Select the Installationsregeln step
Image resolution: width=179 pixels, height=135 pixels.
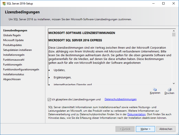tap(14, 55)
